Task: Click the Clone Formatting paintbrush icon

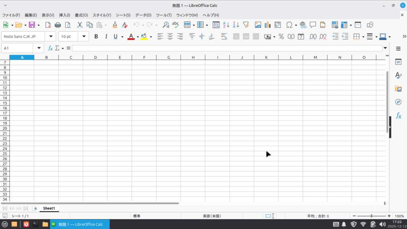Action: 114,25
